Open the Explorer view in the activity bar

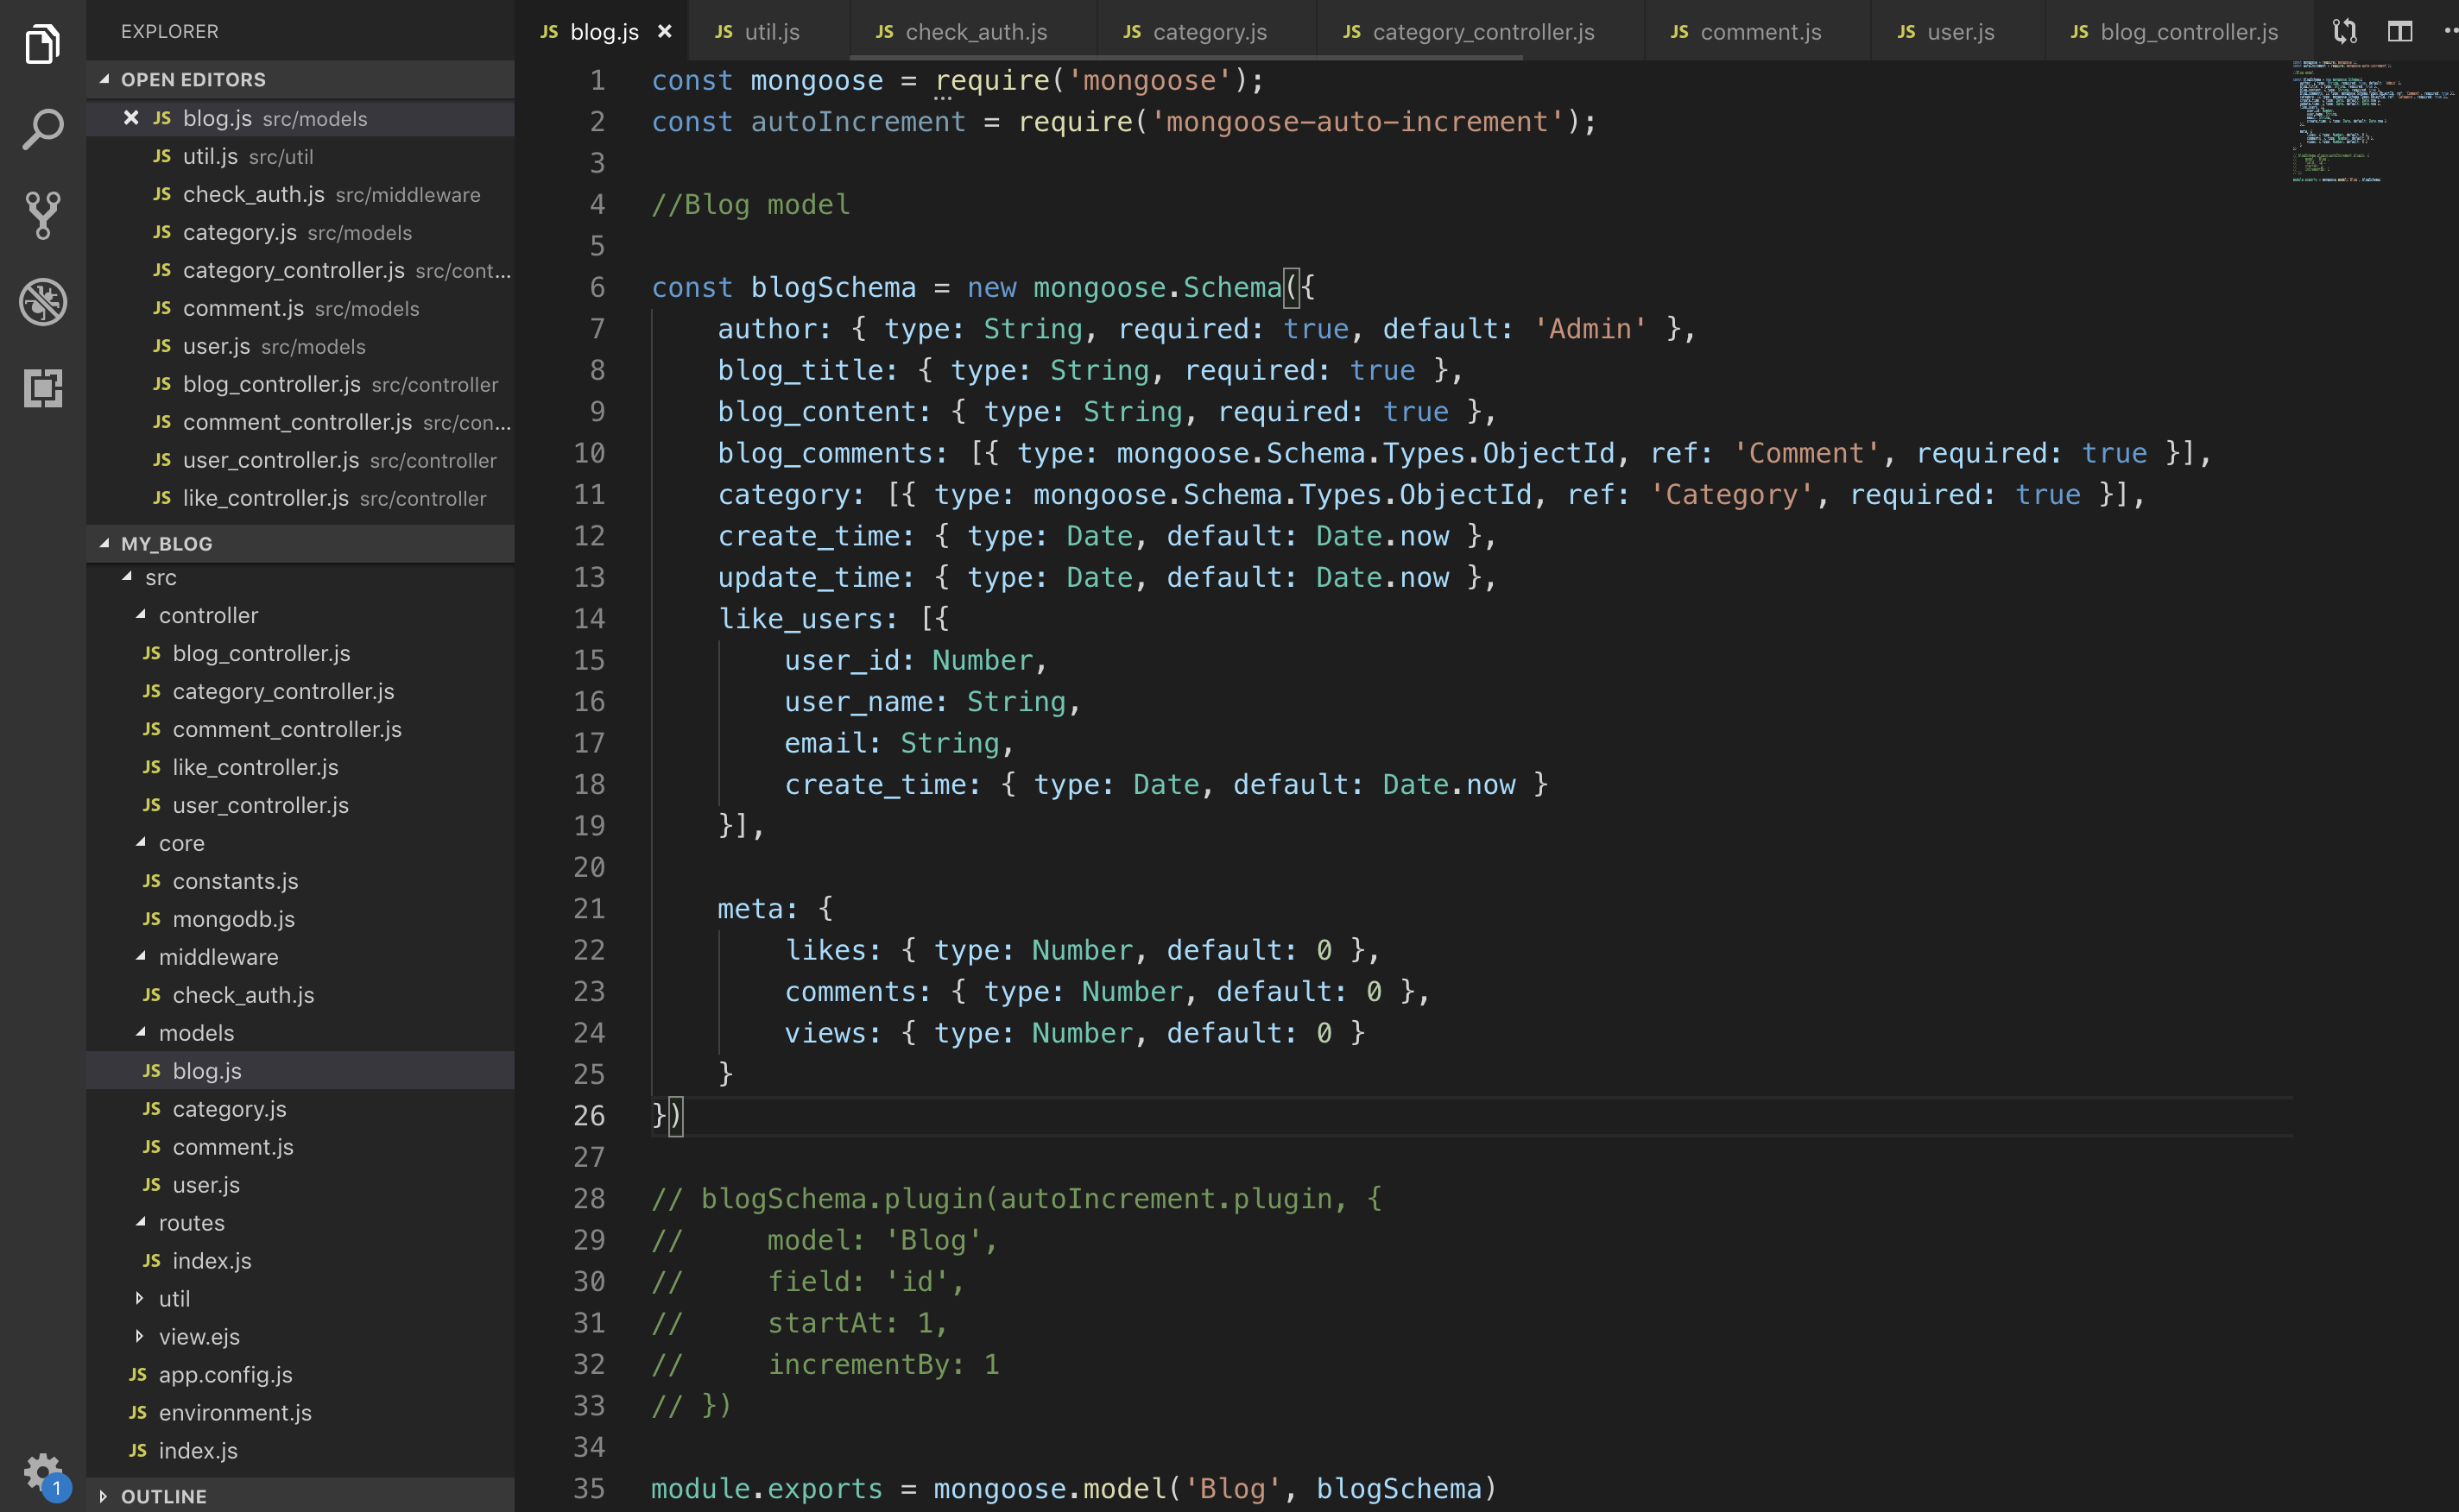tap(42, 44)
